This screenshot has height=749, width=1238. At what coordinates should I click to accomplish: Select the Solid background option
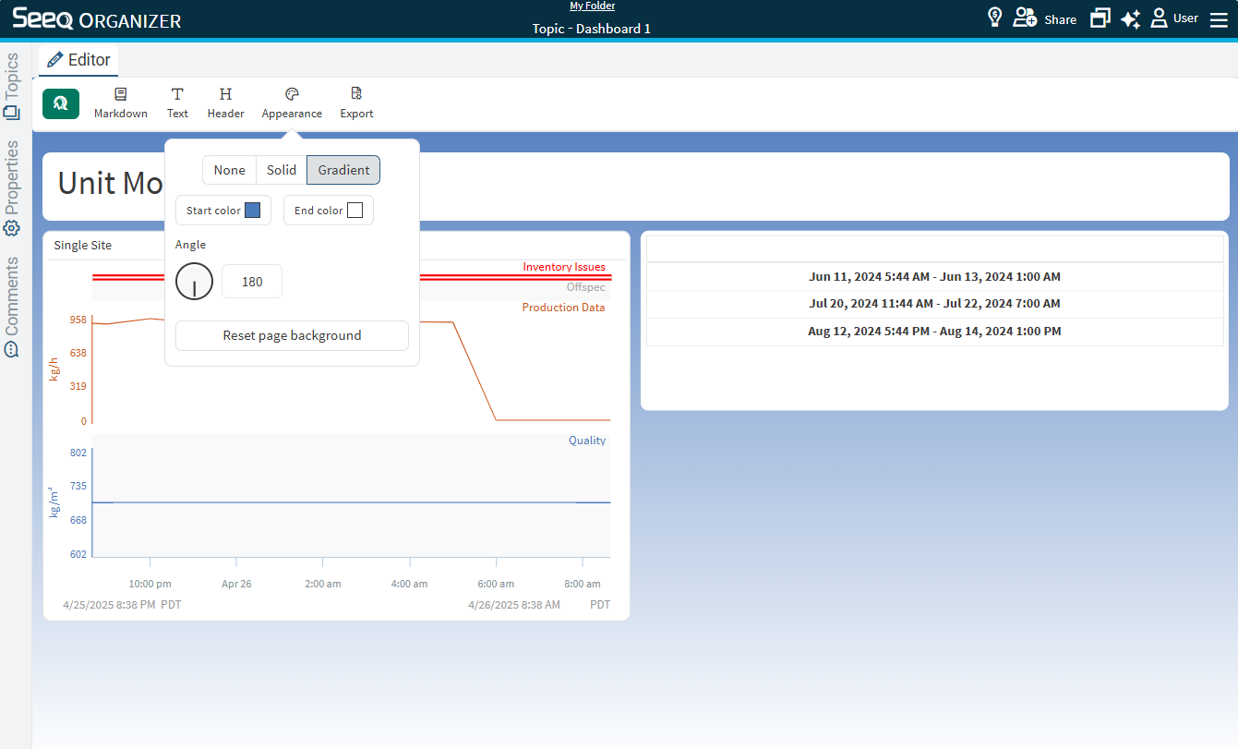point(281,170)
